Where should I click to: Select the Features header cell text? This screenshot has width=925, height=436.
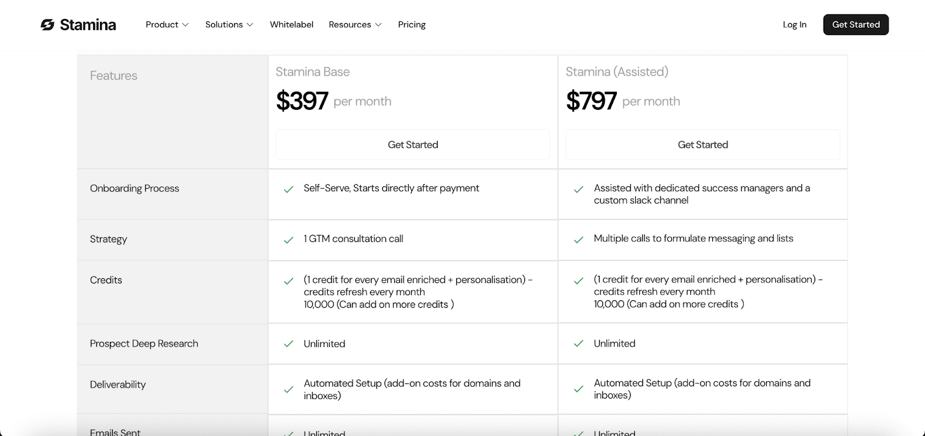pyautogui.click(x=113, y=76)
